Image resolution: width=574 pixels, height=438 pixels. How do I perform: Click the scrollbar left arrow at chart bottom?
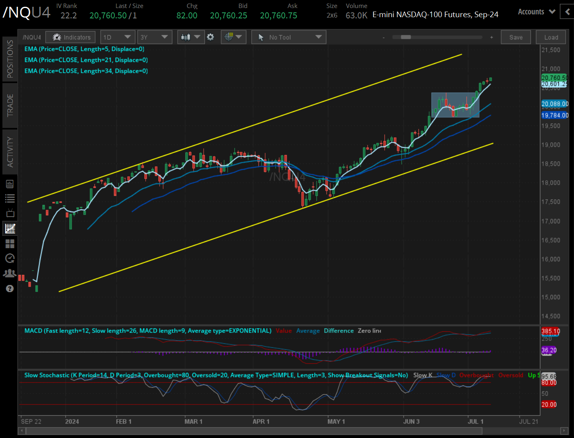click(x=22, y=431)
